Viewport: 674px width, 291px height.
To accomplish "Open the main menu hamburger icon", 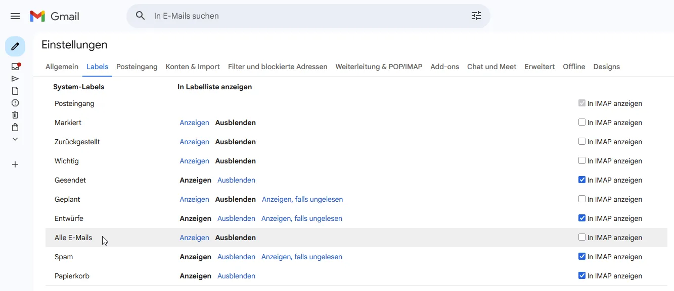I will coord(15,16).
